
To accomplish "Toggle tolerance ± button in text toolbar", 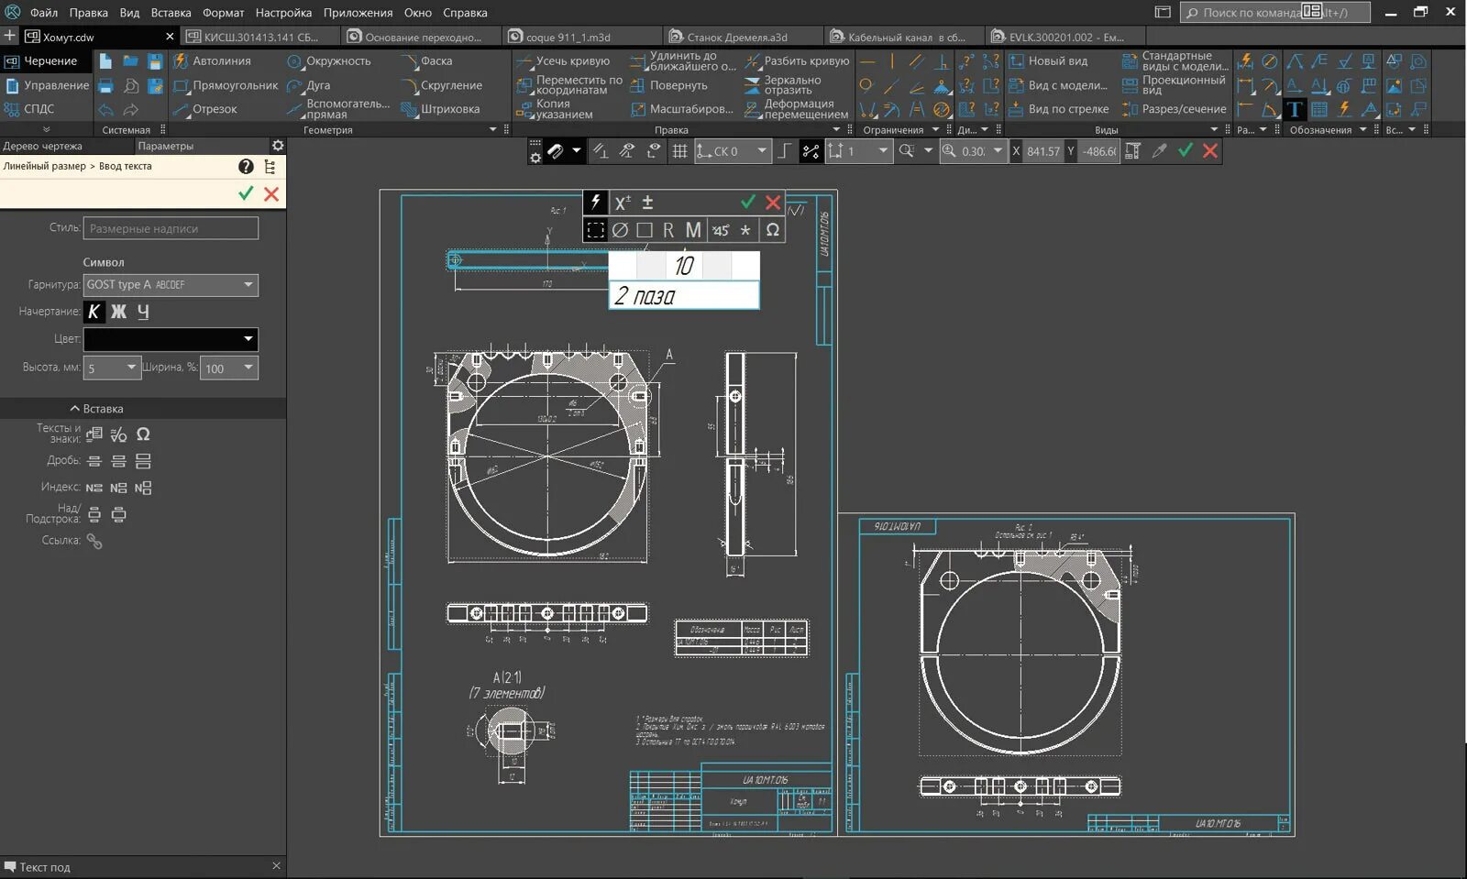I will tap(647, 203).
